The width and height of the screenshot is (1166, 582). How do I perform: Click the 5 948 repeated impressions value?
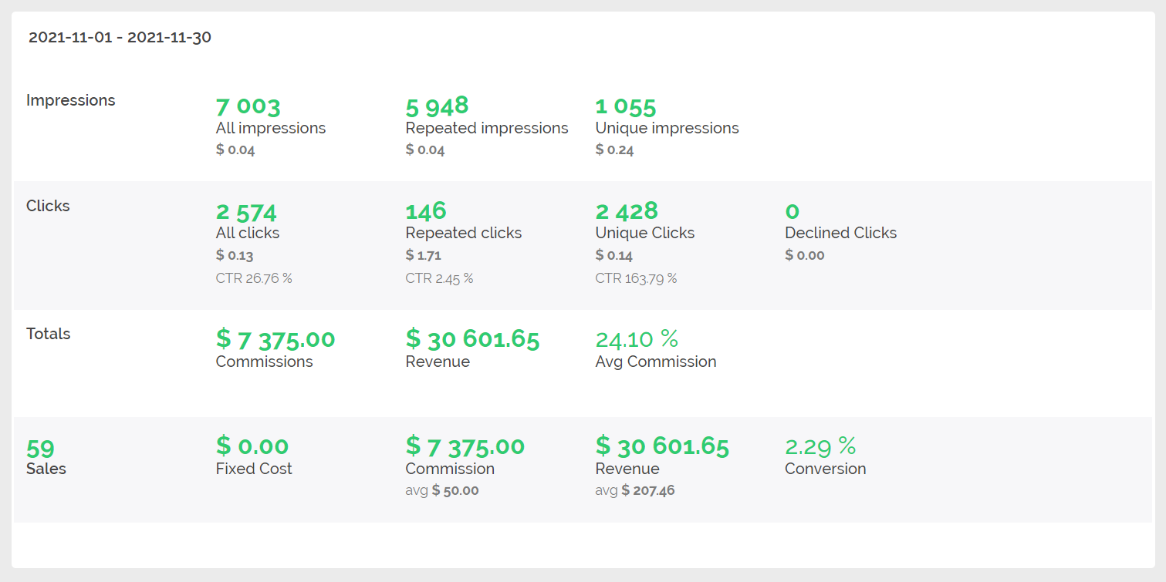(437, 105)
